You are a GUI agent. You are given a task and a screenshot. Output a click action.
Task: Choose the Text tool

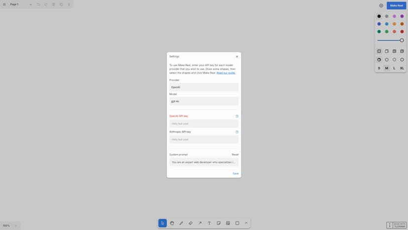tap(209, 223)
